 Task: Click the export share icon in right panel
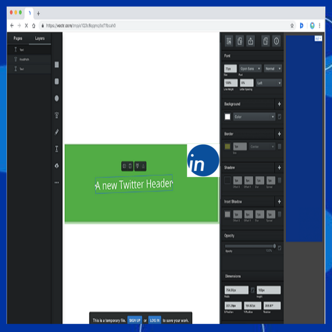coord(251,41)
